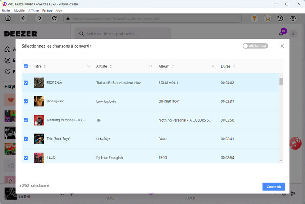The height and width of the screenshot is (204, 305).
Task: Open settings gear icon
Action: tap(293, 18)
